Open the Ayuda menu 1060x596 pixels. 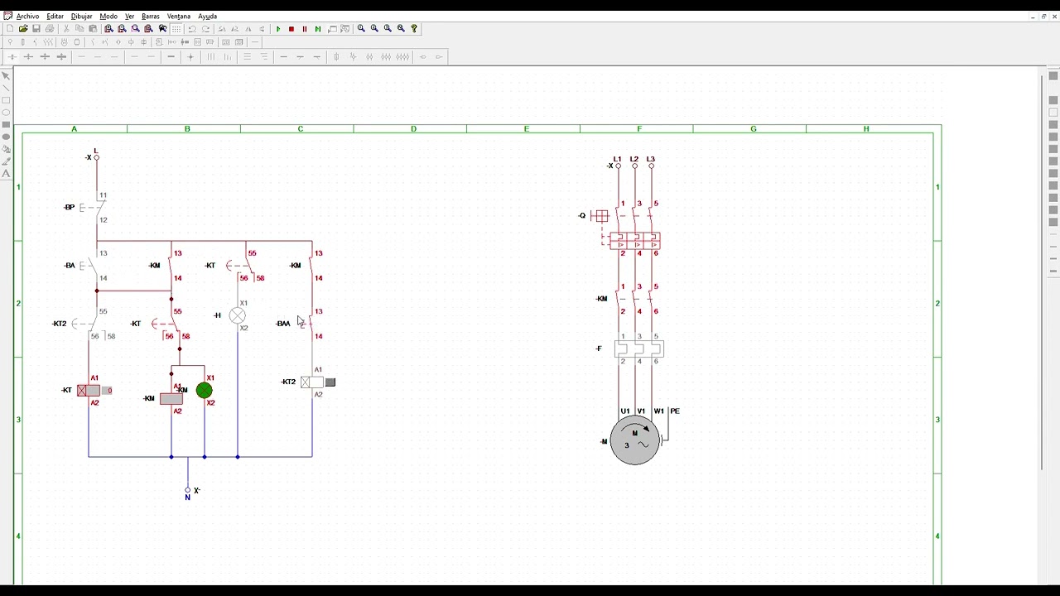click(208, 17)
